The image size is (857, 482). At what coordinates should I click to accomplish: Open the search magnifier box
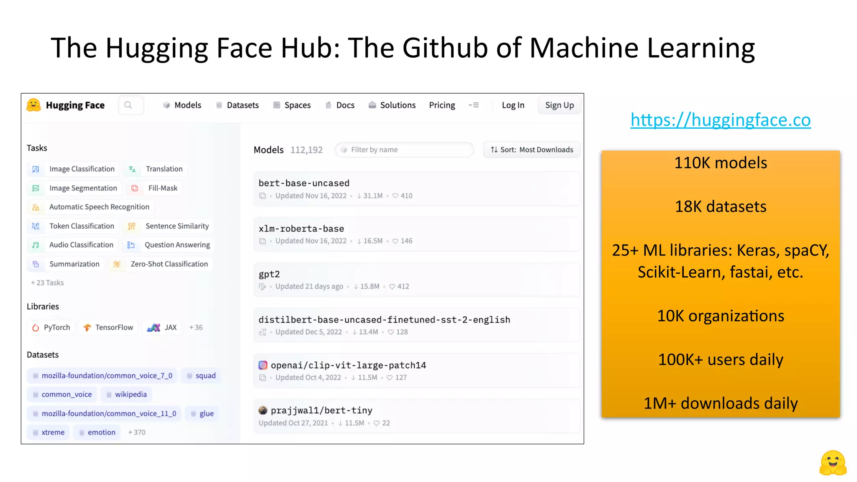pyautogui.click(x=131, y=105)
